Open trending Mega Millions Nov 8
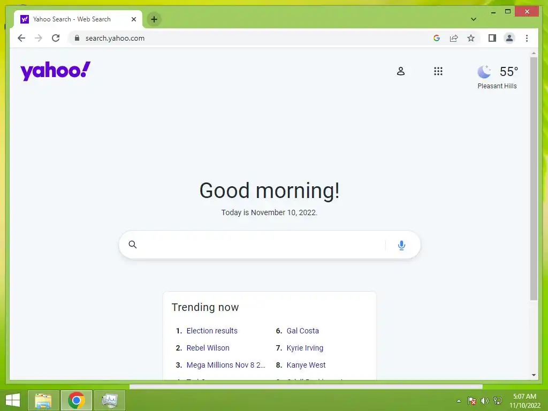This screenshot has width=548, height=411. pos(226,365)
